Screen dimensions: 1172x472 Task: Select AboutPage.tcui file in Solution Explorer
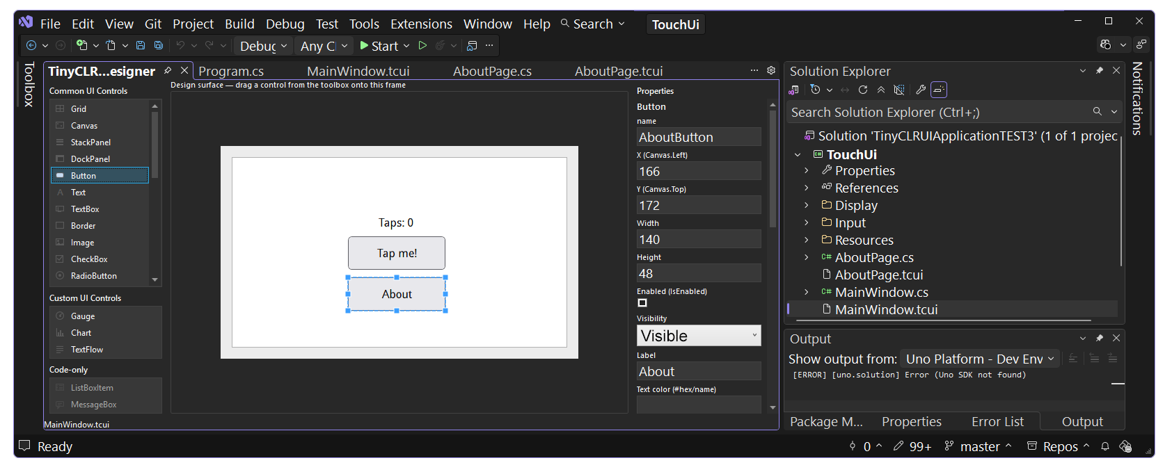[x=879, y=275]
